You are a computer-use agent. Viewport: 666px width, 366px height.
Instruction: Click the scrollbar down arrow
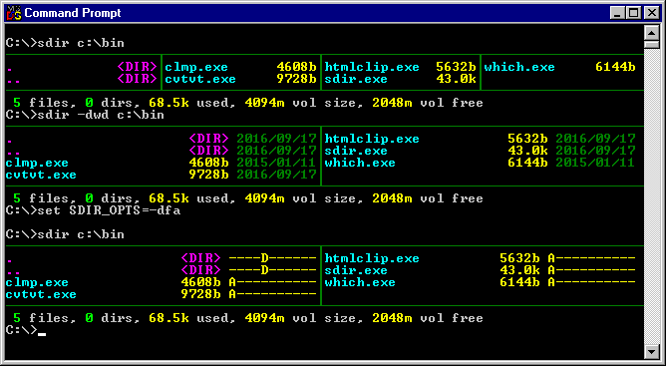point(651,352)
